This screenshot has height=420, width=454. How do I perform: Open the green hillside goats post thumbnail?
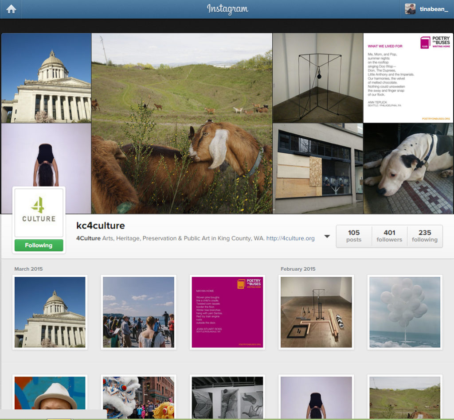tap(405, 397)
